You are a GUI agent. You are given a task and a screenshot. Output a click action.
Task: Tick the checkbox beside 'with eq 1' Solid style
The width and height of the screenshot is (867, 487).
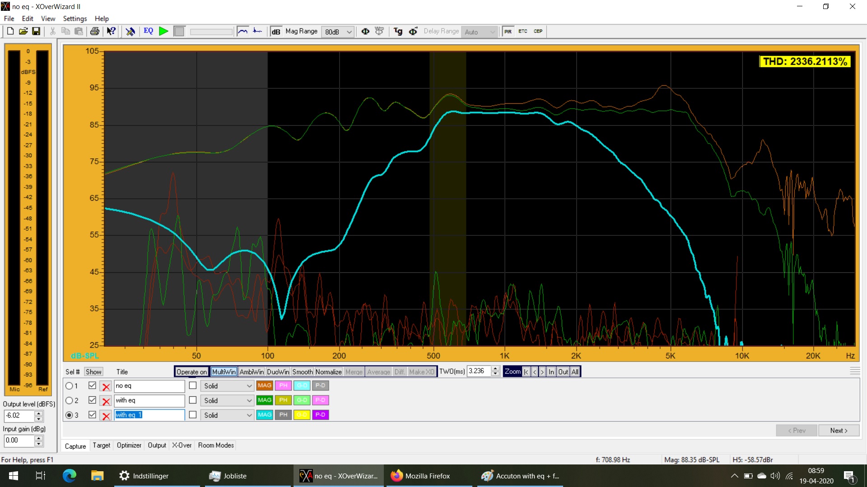193,414
